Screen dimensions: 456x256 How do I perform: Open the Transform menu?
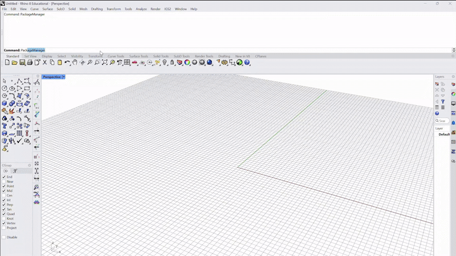point(113,9)
